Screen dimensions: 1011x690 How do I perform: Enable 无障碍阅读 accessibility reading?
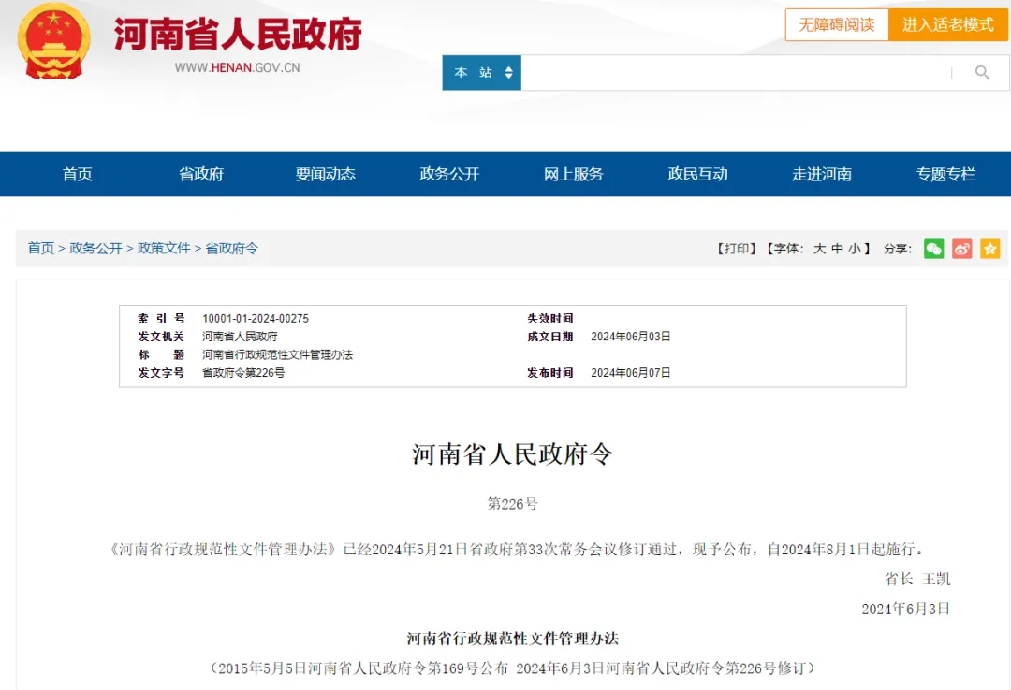836,25
